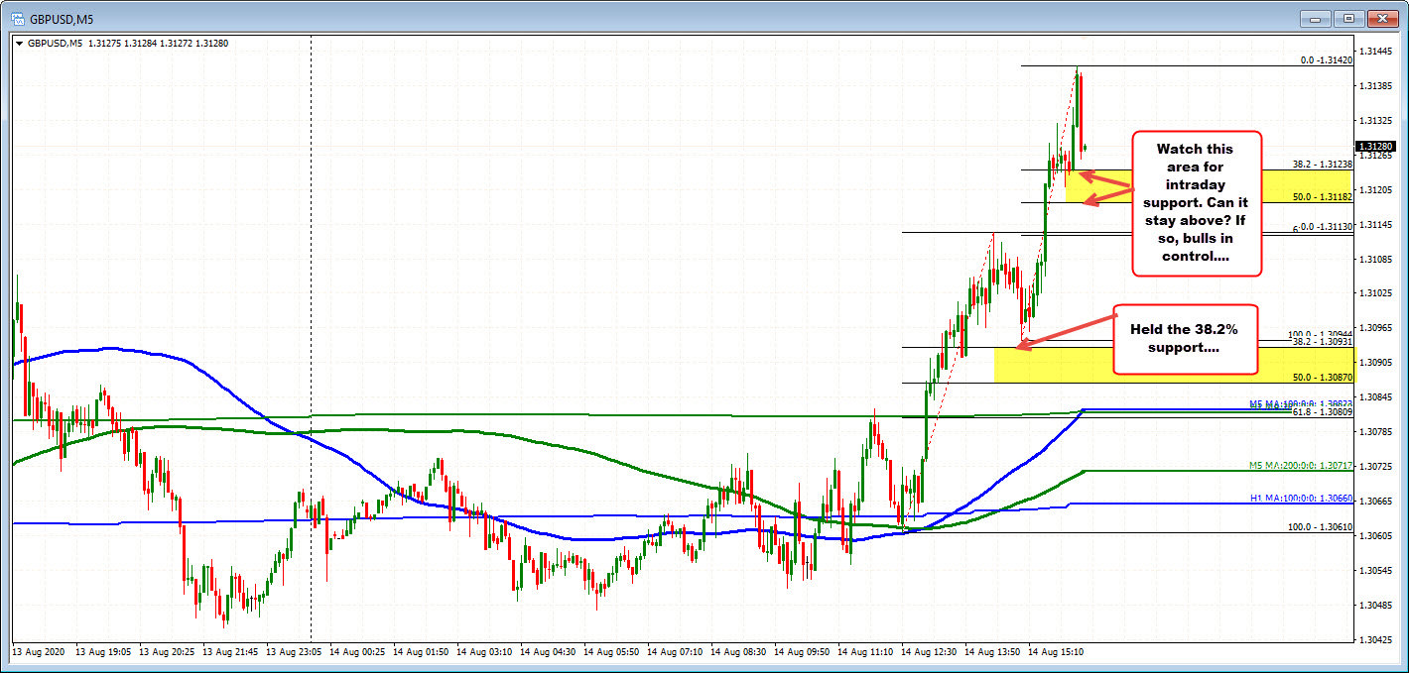Click time axis label '13 Aug 2020'
1409x673 pixels.
click(x=38, y=652)
